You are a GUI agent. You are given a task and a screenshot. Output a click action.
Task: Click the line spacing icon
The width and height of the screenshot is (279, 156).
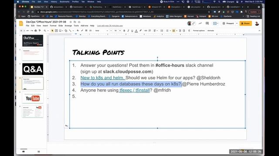(162, 31)
